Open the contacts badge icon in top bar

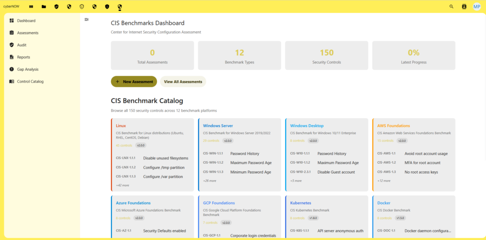pos(464,7)
